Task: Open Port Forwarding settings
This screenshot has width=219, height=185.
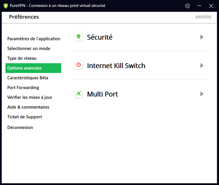Action: 23,88
